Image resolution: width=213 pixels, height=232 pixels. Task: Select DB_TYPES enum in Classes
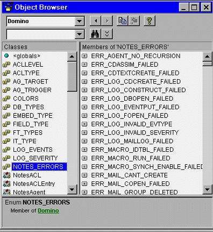point(29,107)
